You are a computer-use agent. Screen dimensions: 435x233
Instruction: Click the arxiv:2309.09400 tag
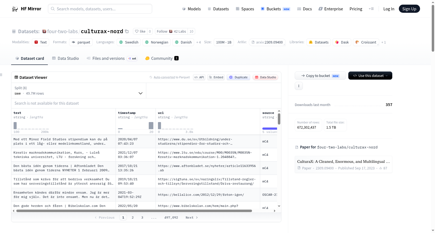coord(267,42)
